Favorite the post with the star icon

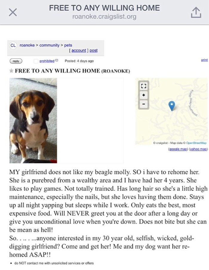[x=11, y=71]
